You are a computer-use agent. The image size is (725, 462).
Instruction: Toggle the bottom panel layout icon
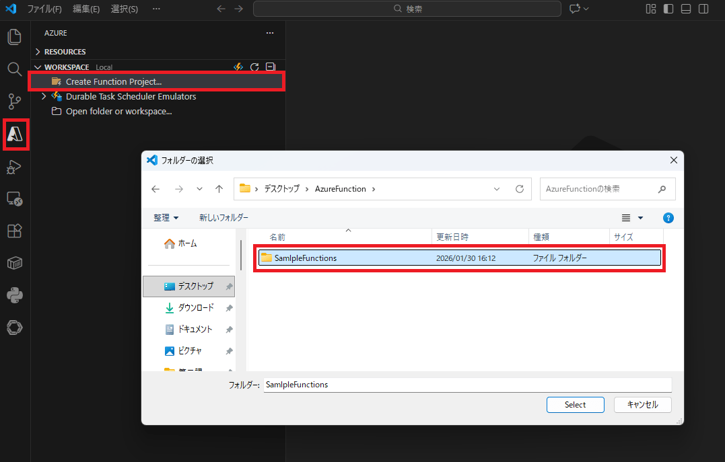pos(686,9)
